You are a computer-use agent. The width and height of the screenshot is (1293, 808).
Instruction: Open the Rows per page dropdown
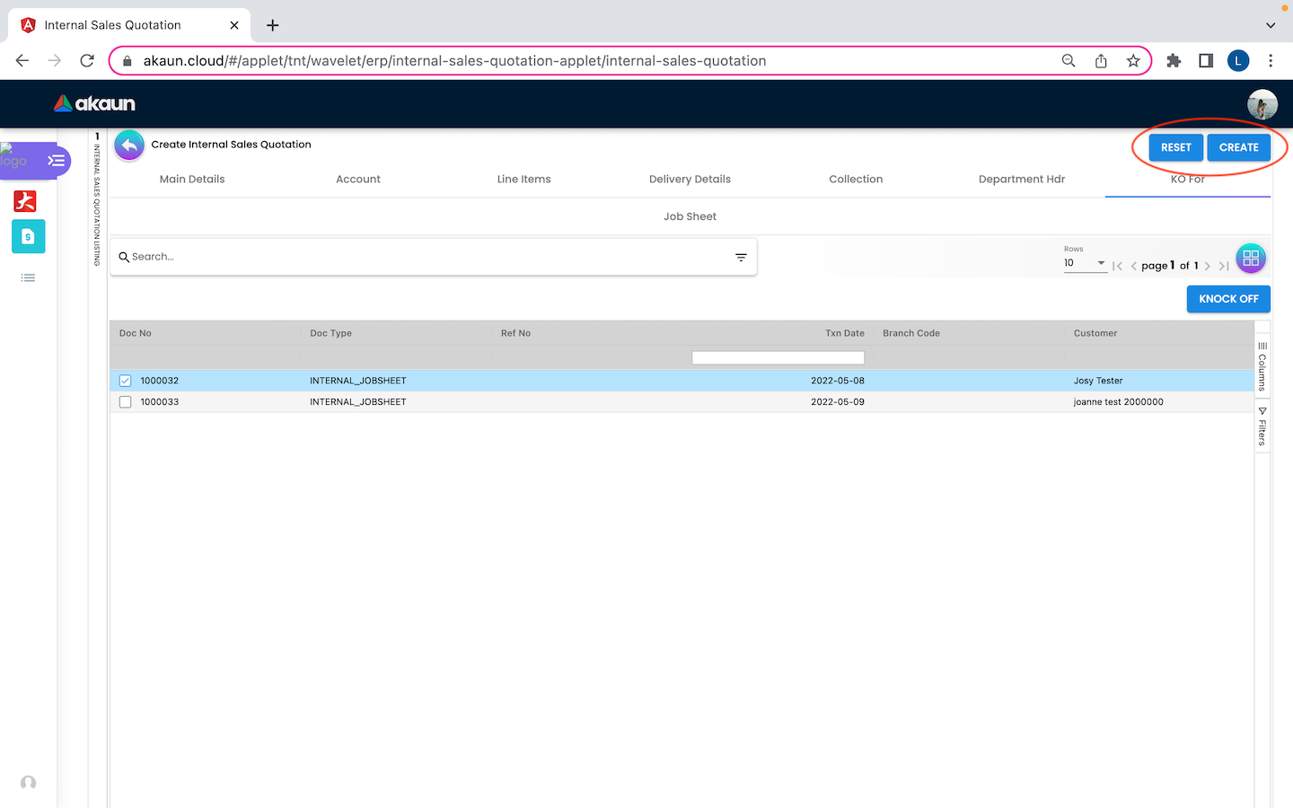pyautogui.click(x=1085, y=263)
